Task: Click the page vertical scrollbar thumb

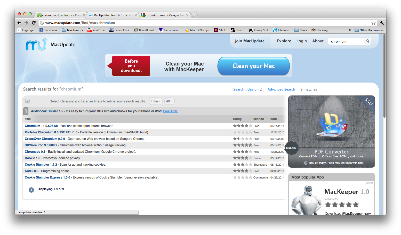Action: click(384, 76)
